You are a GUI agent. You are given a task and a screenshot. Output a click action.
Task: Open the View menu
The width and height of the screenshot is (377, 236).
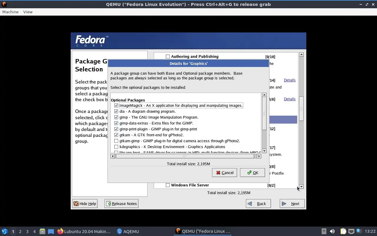(28, 12)
